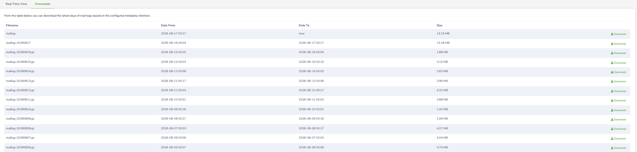Select filename maillog-20260816.gz
The width and height of the screenshot is (637, 152).
coord(20,52)
